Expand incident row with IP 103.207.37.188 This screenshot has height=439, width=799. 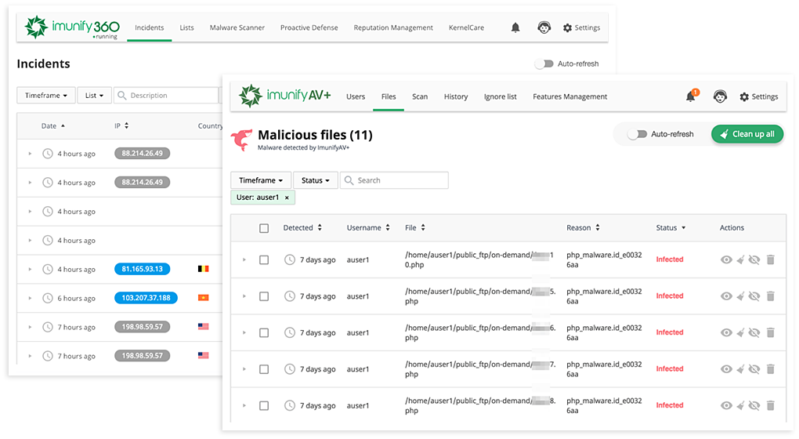(x=30, y=298)
